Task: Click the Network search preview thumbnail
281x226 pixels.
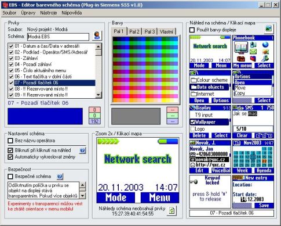Action: pos(210,52)
